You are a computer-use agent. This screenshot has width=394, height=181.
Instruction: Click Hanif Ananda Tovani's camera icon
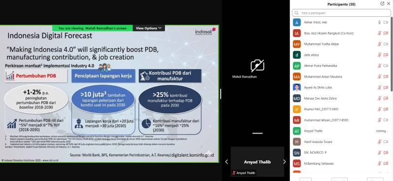pyautogui.click(x=386, y=142)
